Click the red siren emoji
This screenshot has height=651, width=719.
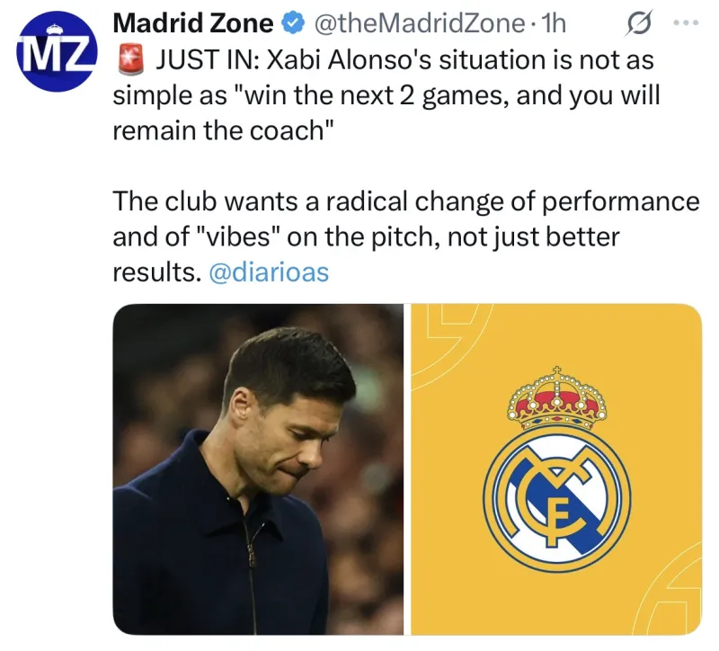(130, 60)
